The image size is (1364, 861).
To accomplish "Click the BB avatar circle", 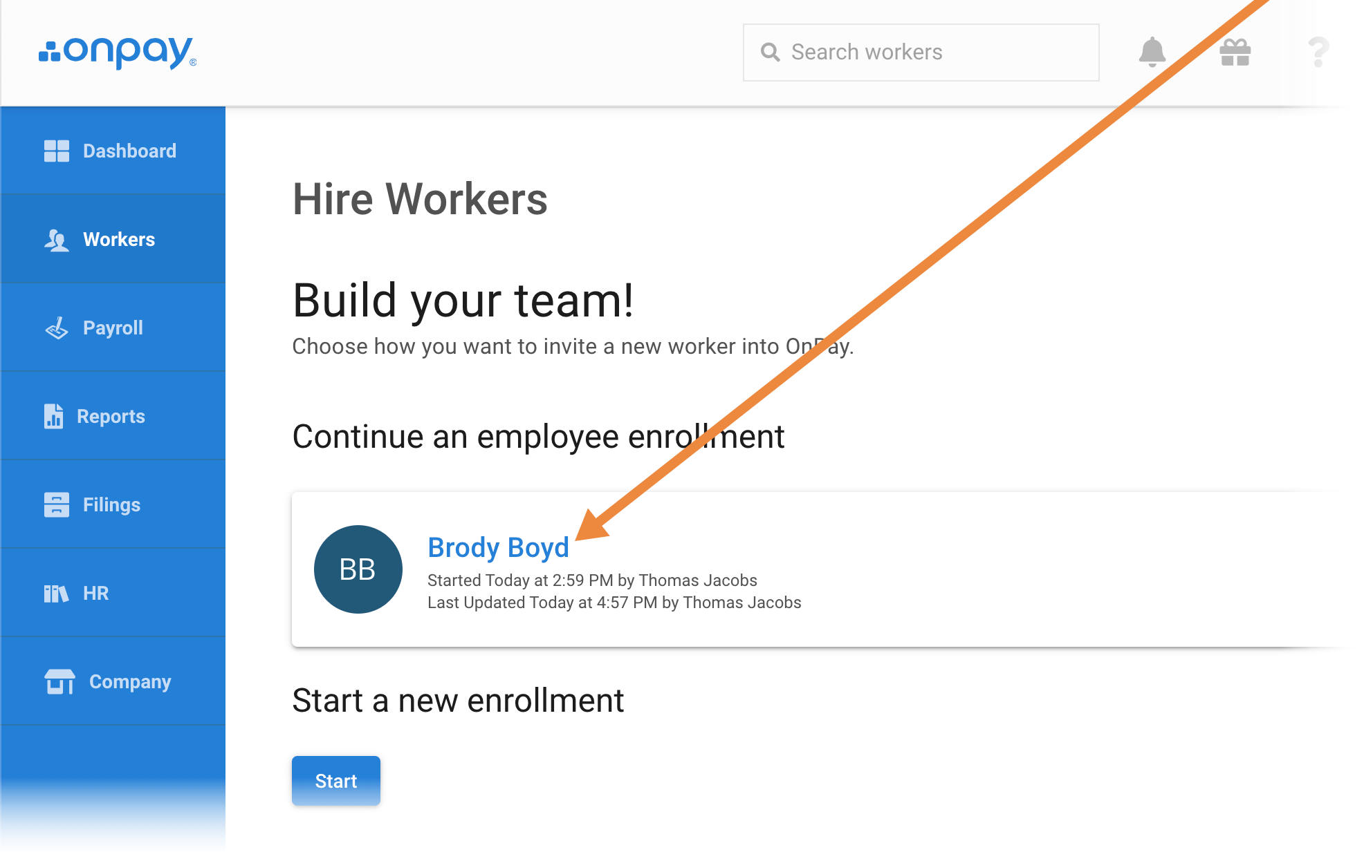I will 358,569.
